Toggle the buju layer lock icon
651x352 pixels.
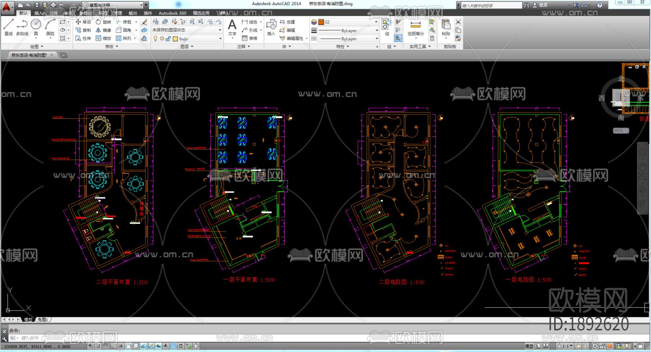(x=169, y=39)
